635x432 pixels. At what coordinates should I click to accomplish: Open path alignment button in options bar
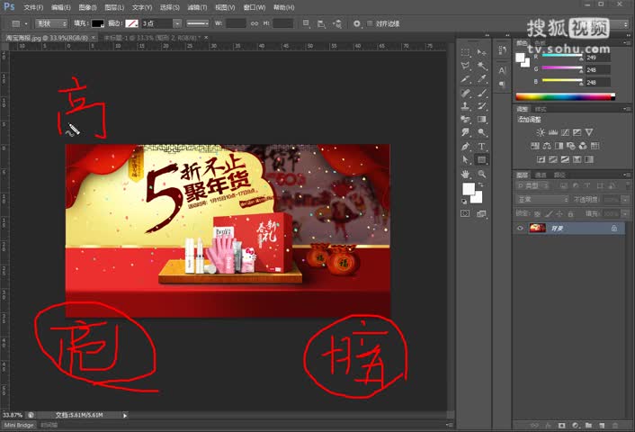coord(321,23)
